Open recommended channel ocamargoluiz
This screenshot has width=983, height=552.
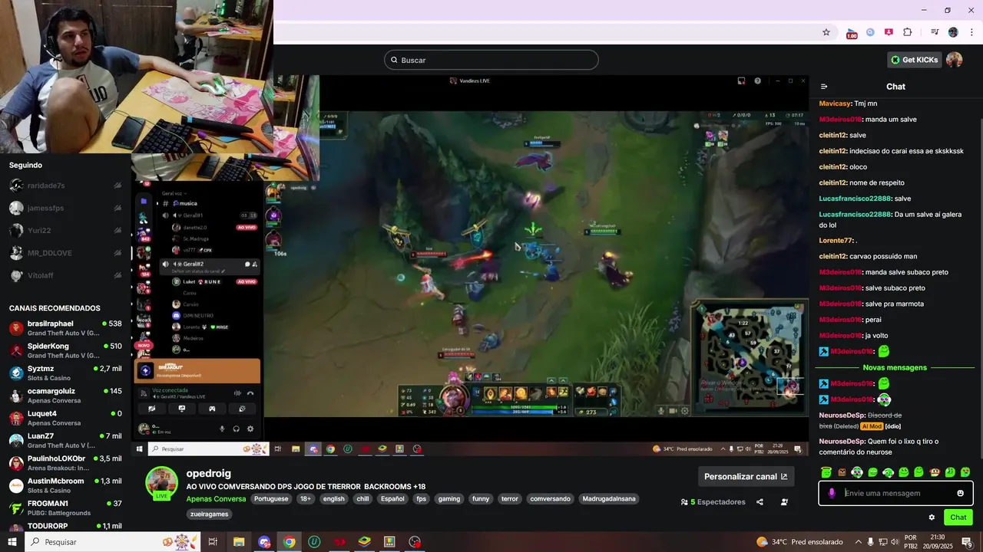65,396
